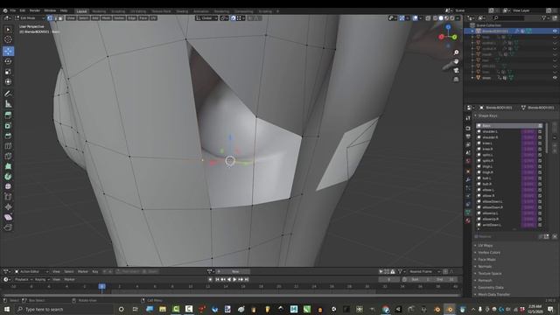This screenshot has height=315, width=560.
Task: Click the thigh.L shape key value slider
Action: point(528,166)
